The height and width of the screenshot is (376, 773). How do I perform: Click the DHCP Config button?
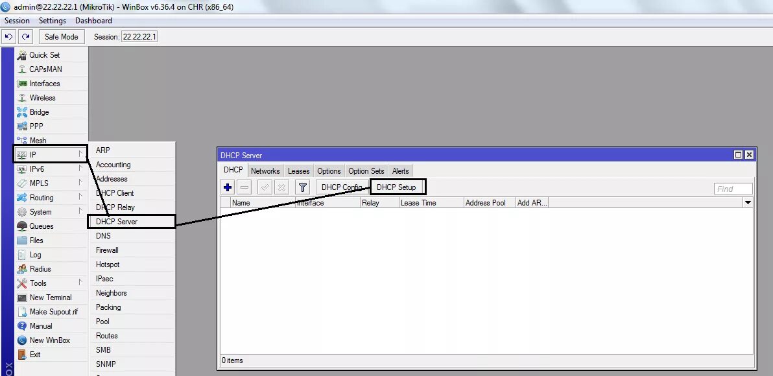tap(342, 187)
